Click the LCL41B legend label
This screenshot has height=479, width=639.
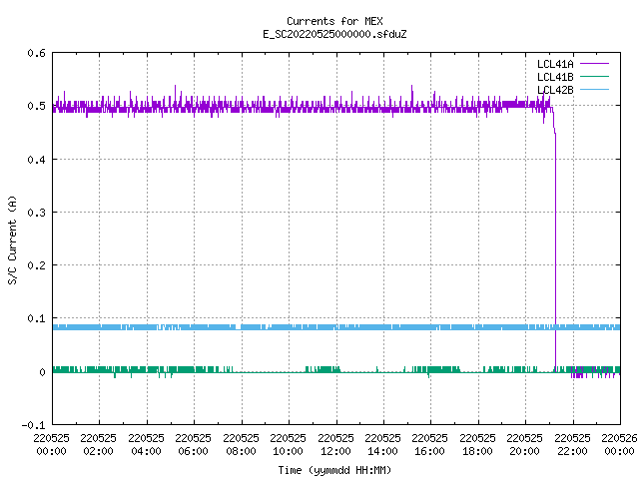pos(555,77)
